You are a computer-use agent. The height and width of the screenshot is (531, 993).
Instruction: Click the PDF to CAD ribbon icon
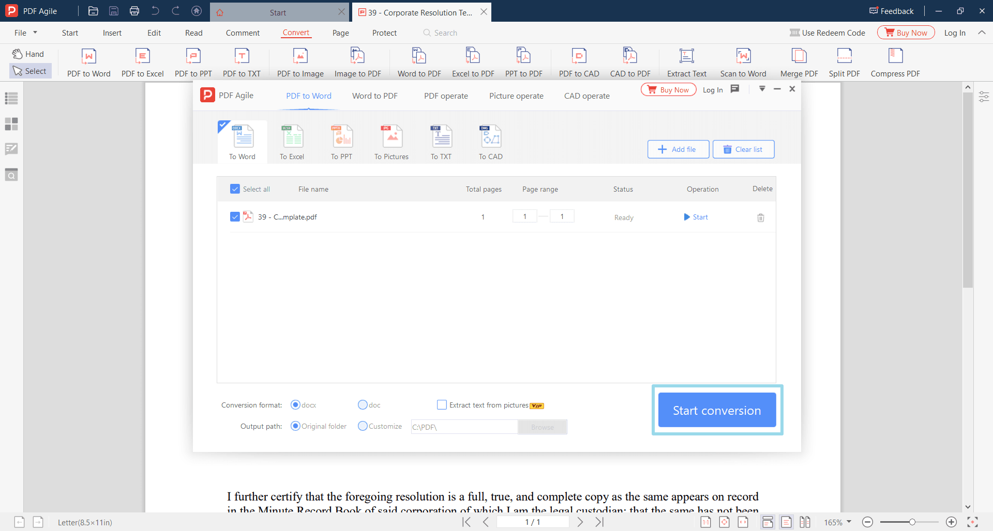click(x=579, y=63)
